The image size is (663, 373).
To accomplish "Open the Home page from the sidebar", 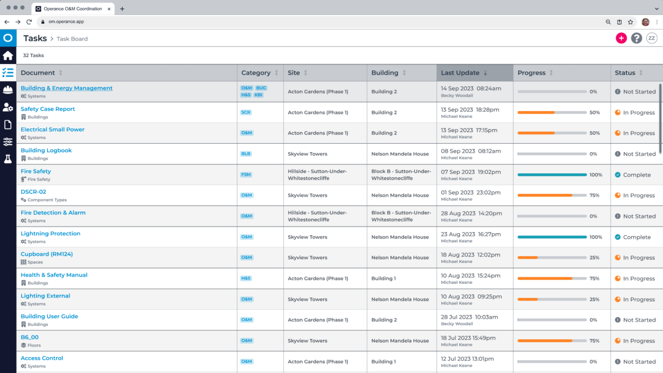I will click(7, 55).
